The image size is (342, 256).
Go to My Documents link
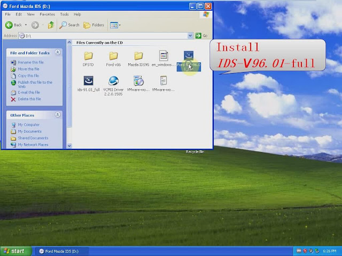[x=30, y=132]
